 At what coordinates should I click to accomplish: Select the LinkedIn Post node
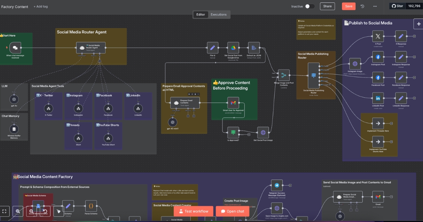click(x=378, y=98)
